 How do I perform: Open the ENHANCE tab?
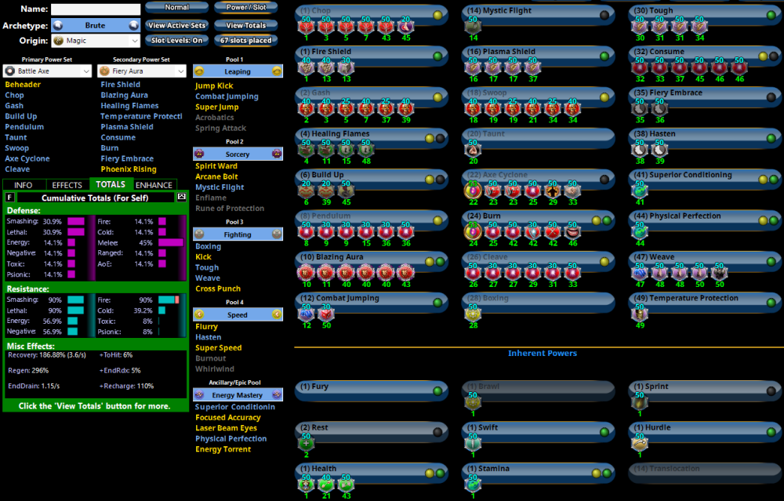pos(154,185)
